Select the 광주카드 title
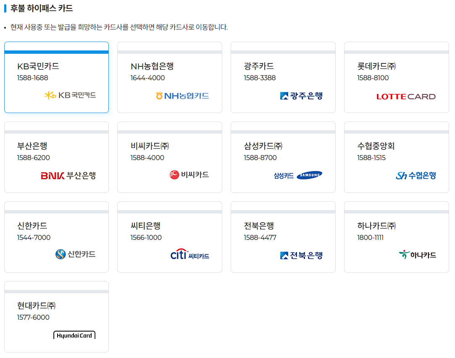The height and width of the screenshot is (358, 455). pos(259,66)
